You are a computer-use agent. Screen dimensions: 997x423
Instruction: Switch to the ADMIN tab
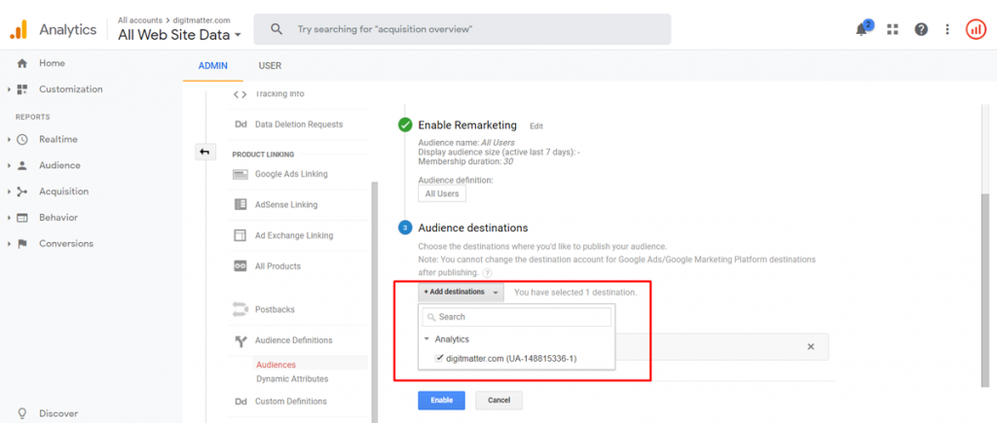tap(213, 66)
